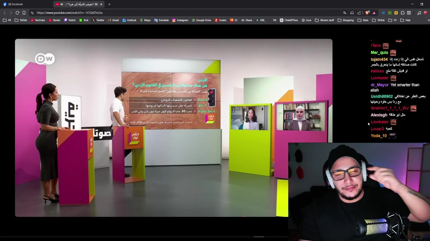This screenshot has width=430, height=241.
Task: Click chat username ibrahim1_1_1_WJ
Action: [389, 108]
